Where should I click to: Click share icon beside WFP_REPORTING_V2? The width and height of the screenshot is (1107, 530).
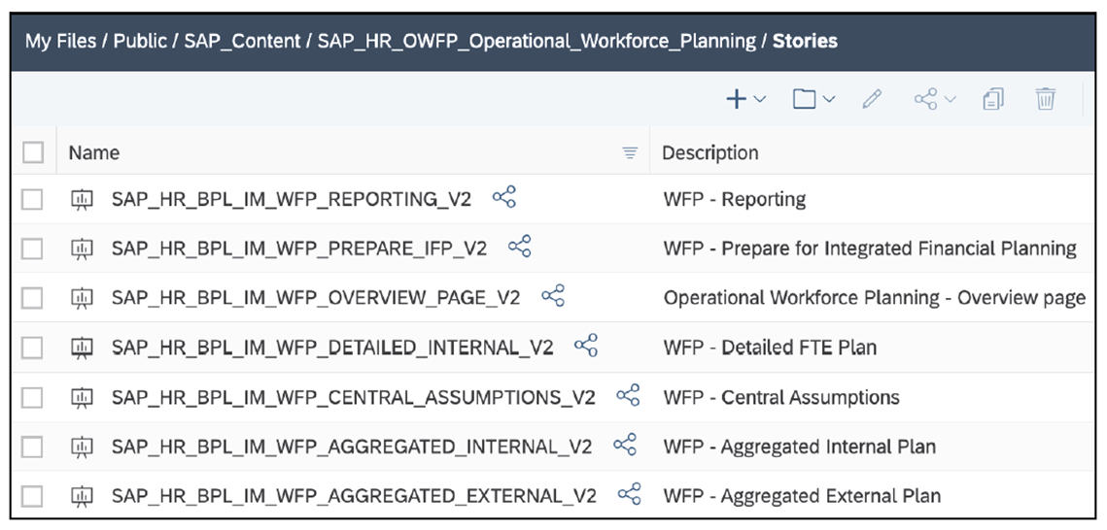click(504, 197)
